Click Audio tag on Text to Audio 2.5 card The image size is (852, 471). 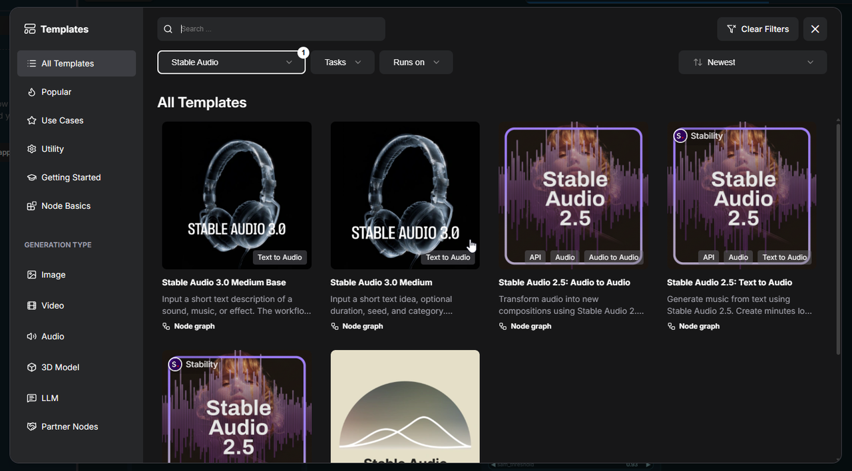pyautogui.click(x=738, y=257)
